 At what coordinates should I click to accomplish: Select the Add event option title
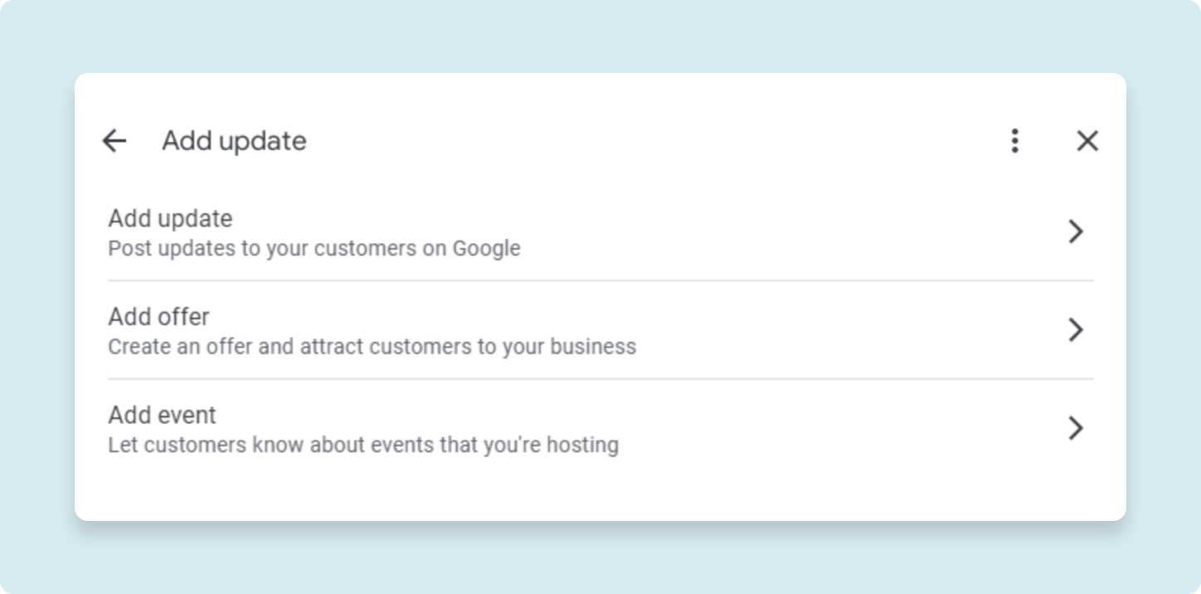pos(162,415)
